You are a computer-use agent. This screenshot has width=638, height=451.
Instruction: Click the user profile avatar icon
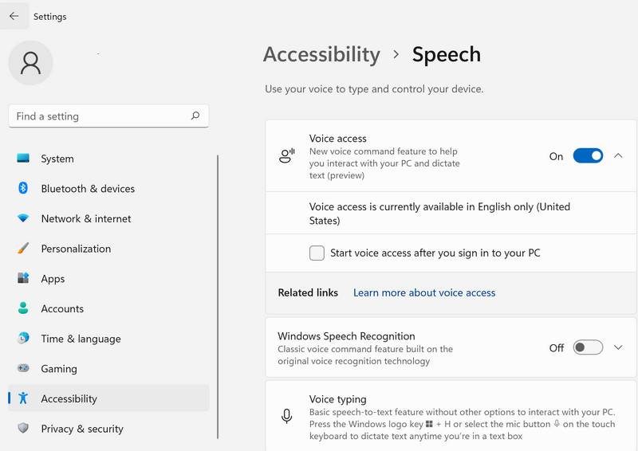31,63
